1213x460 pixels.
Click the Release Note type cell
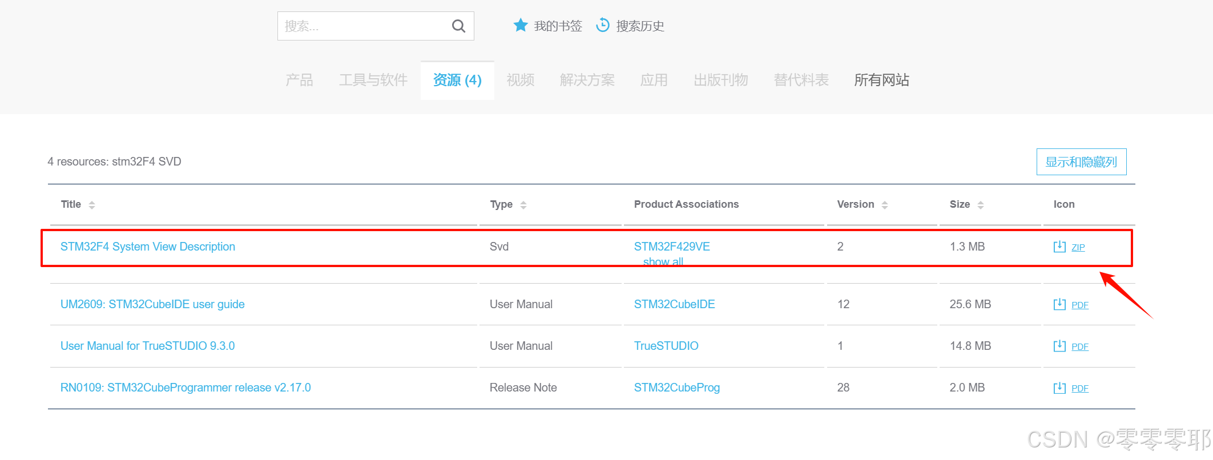click(523, 388)
